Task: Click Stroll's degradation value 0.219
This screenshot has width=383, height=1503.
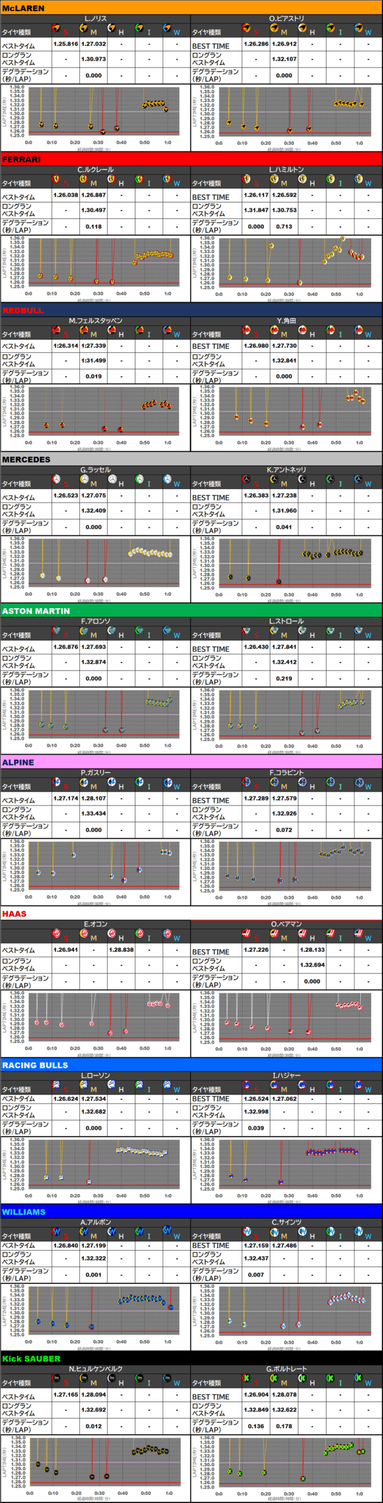Action: (284, 678)
